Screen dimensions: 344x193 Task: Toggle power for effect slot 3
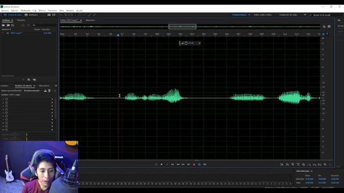[x=6, y=106]
